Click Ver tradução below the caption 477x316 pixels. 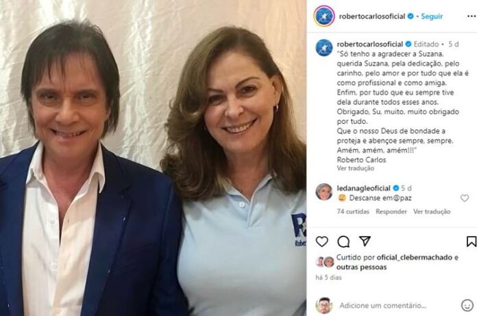tap(355, 168)
